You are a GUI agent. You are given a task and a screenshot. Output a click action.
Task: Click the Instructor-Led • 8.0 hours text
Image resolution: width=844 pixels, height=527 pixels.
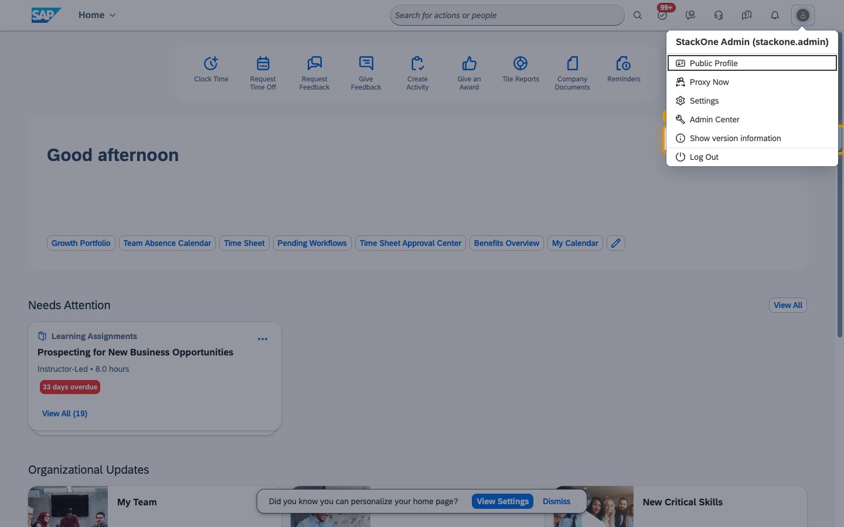point(83,369)
